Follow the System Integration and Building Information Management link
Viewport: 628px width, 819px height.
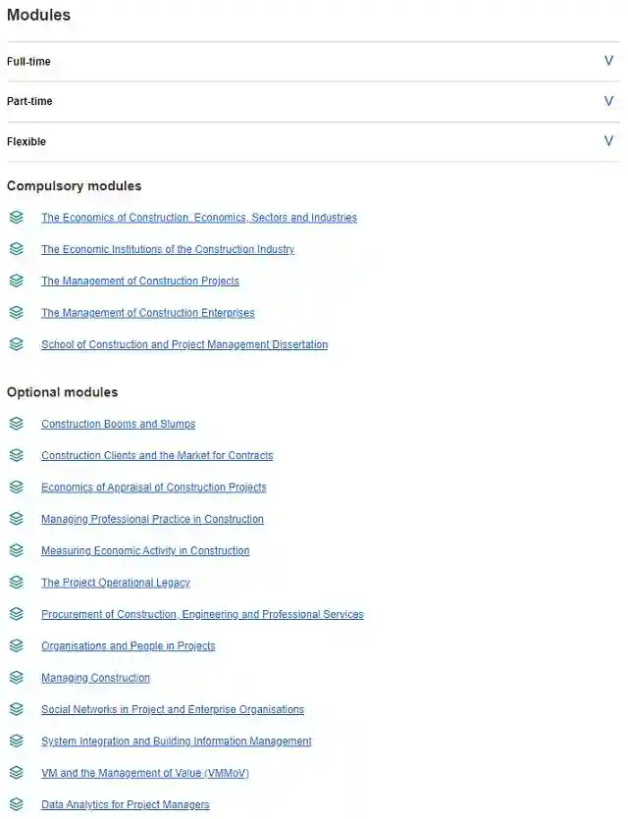click(x=177, y=742)
